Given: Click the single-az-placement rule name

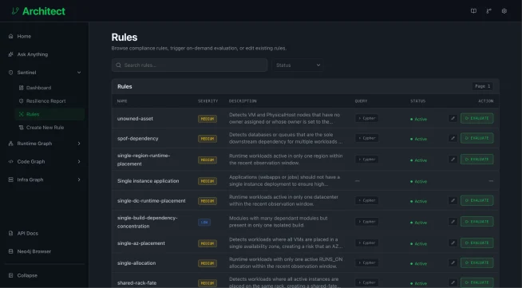Looking at the screenshot, I should point(141,243).
